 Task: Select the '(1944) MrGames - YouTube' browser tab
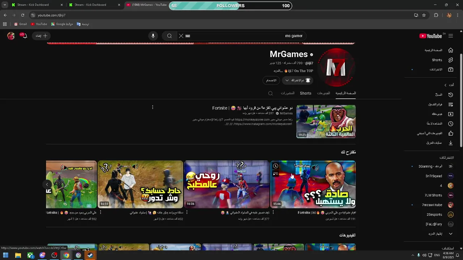coord(146,5)
